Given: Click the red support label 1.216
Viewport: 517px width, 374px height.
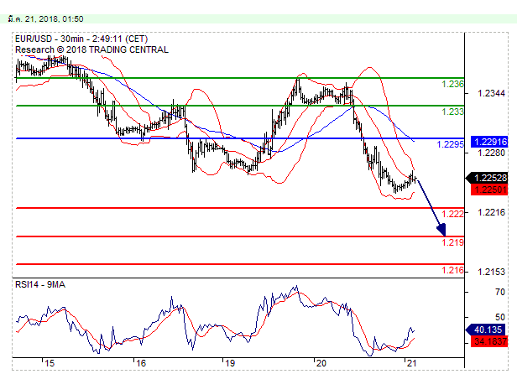Looking at the screenshot, I should coord(452,270).
